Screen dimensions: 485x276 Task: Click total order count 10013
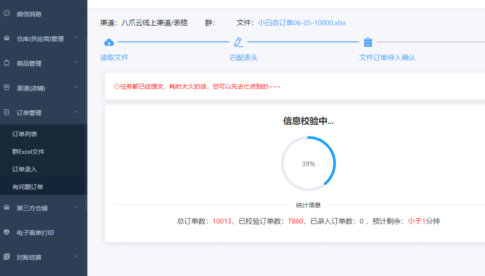click(x=222, y=221)
